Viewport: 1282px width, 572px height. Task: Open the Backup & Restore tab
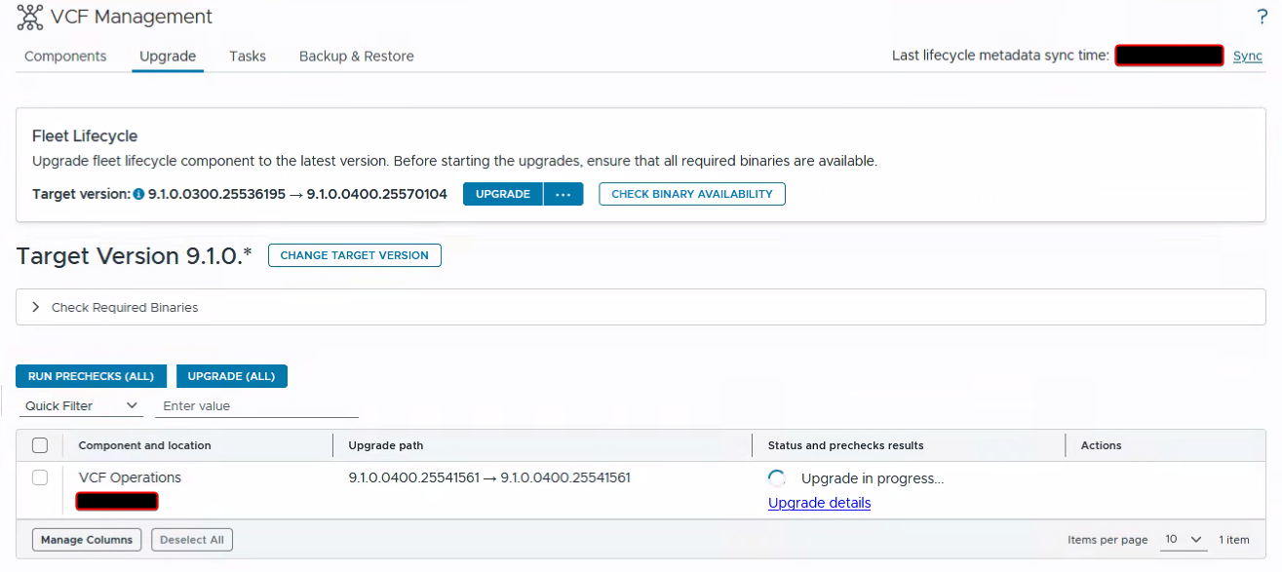click(x=357, y=57)
